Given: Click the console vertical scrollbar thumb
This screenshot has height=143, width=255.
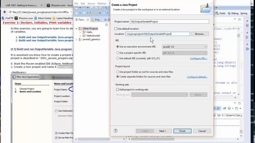Looking at the screenshot, I should (241, 131).
